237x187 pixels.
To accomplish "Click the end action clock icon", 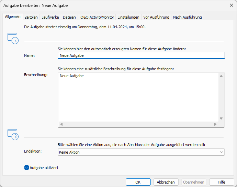I will 13,135.
